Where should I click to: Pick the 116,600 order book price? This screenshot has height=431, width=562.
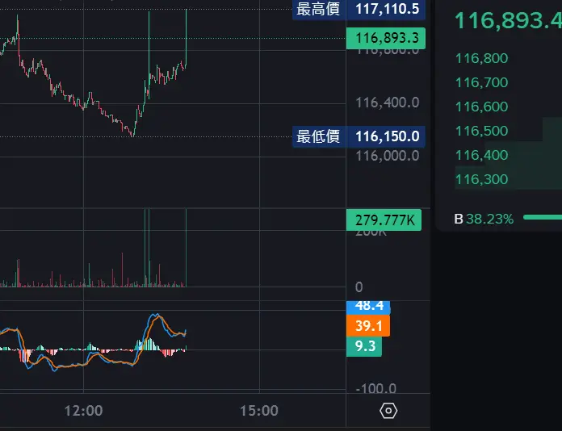481,107
